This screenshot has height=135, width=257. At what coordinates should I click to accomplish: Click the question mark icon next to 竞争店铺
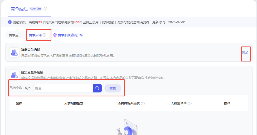coord(44,35)
